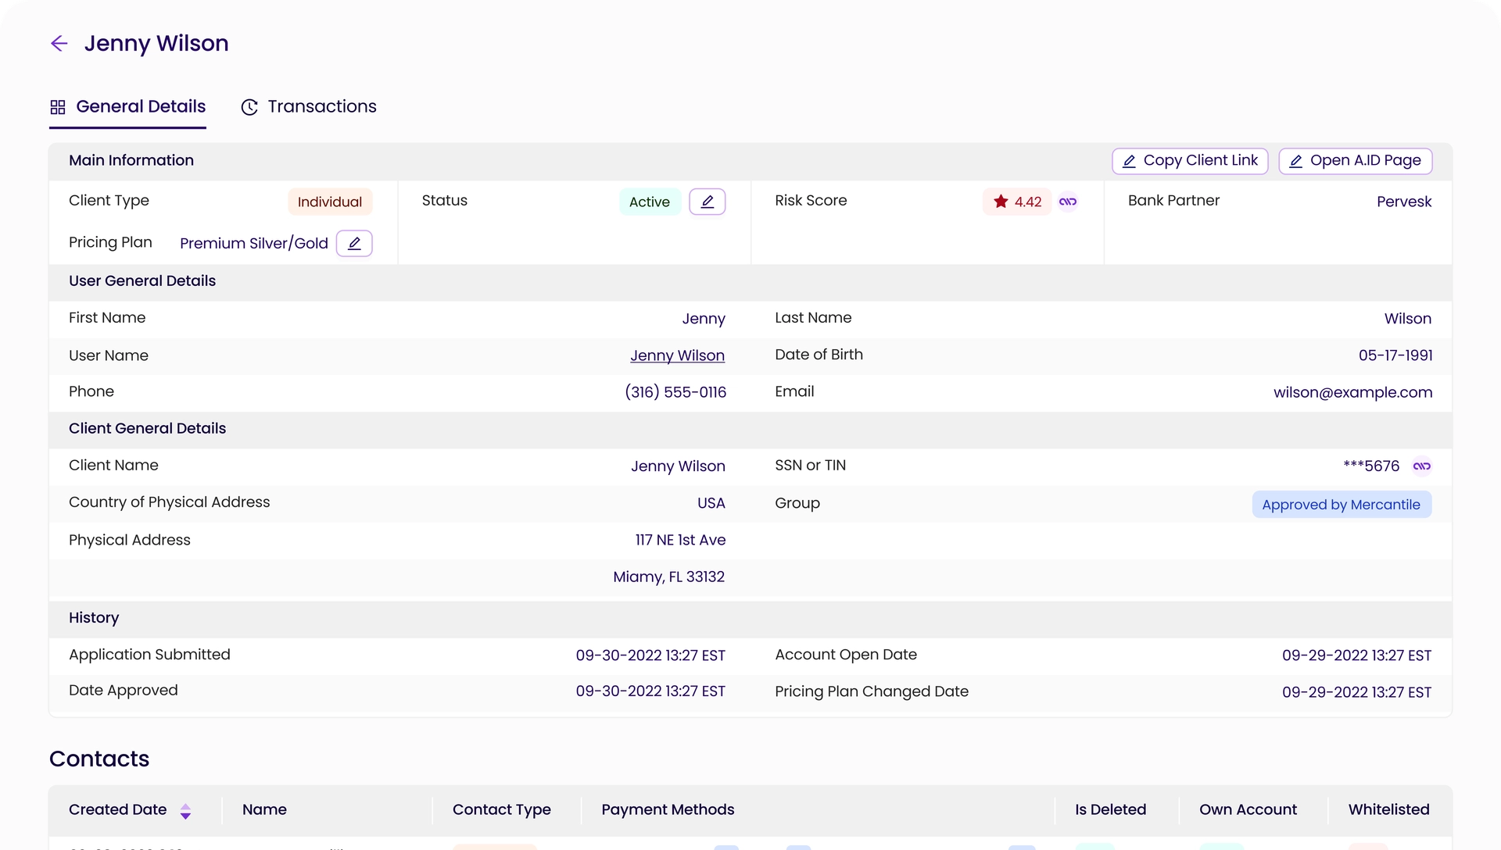Viewport: 1501px width, 850px height.
Task: Click the wilson@example.com email value
Action: 1352,392
